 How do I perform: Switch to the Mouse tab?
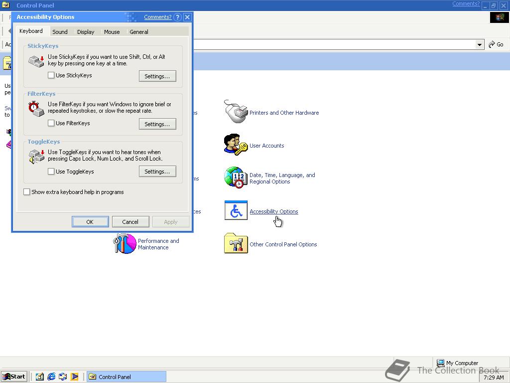click(112, 32)
